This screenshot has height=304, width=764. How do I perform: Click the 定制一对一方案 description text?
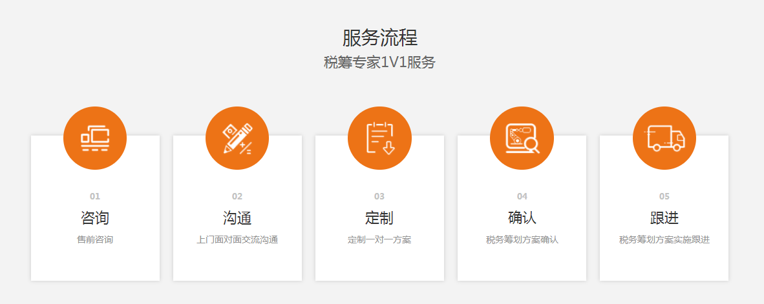(379, 240)
